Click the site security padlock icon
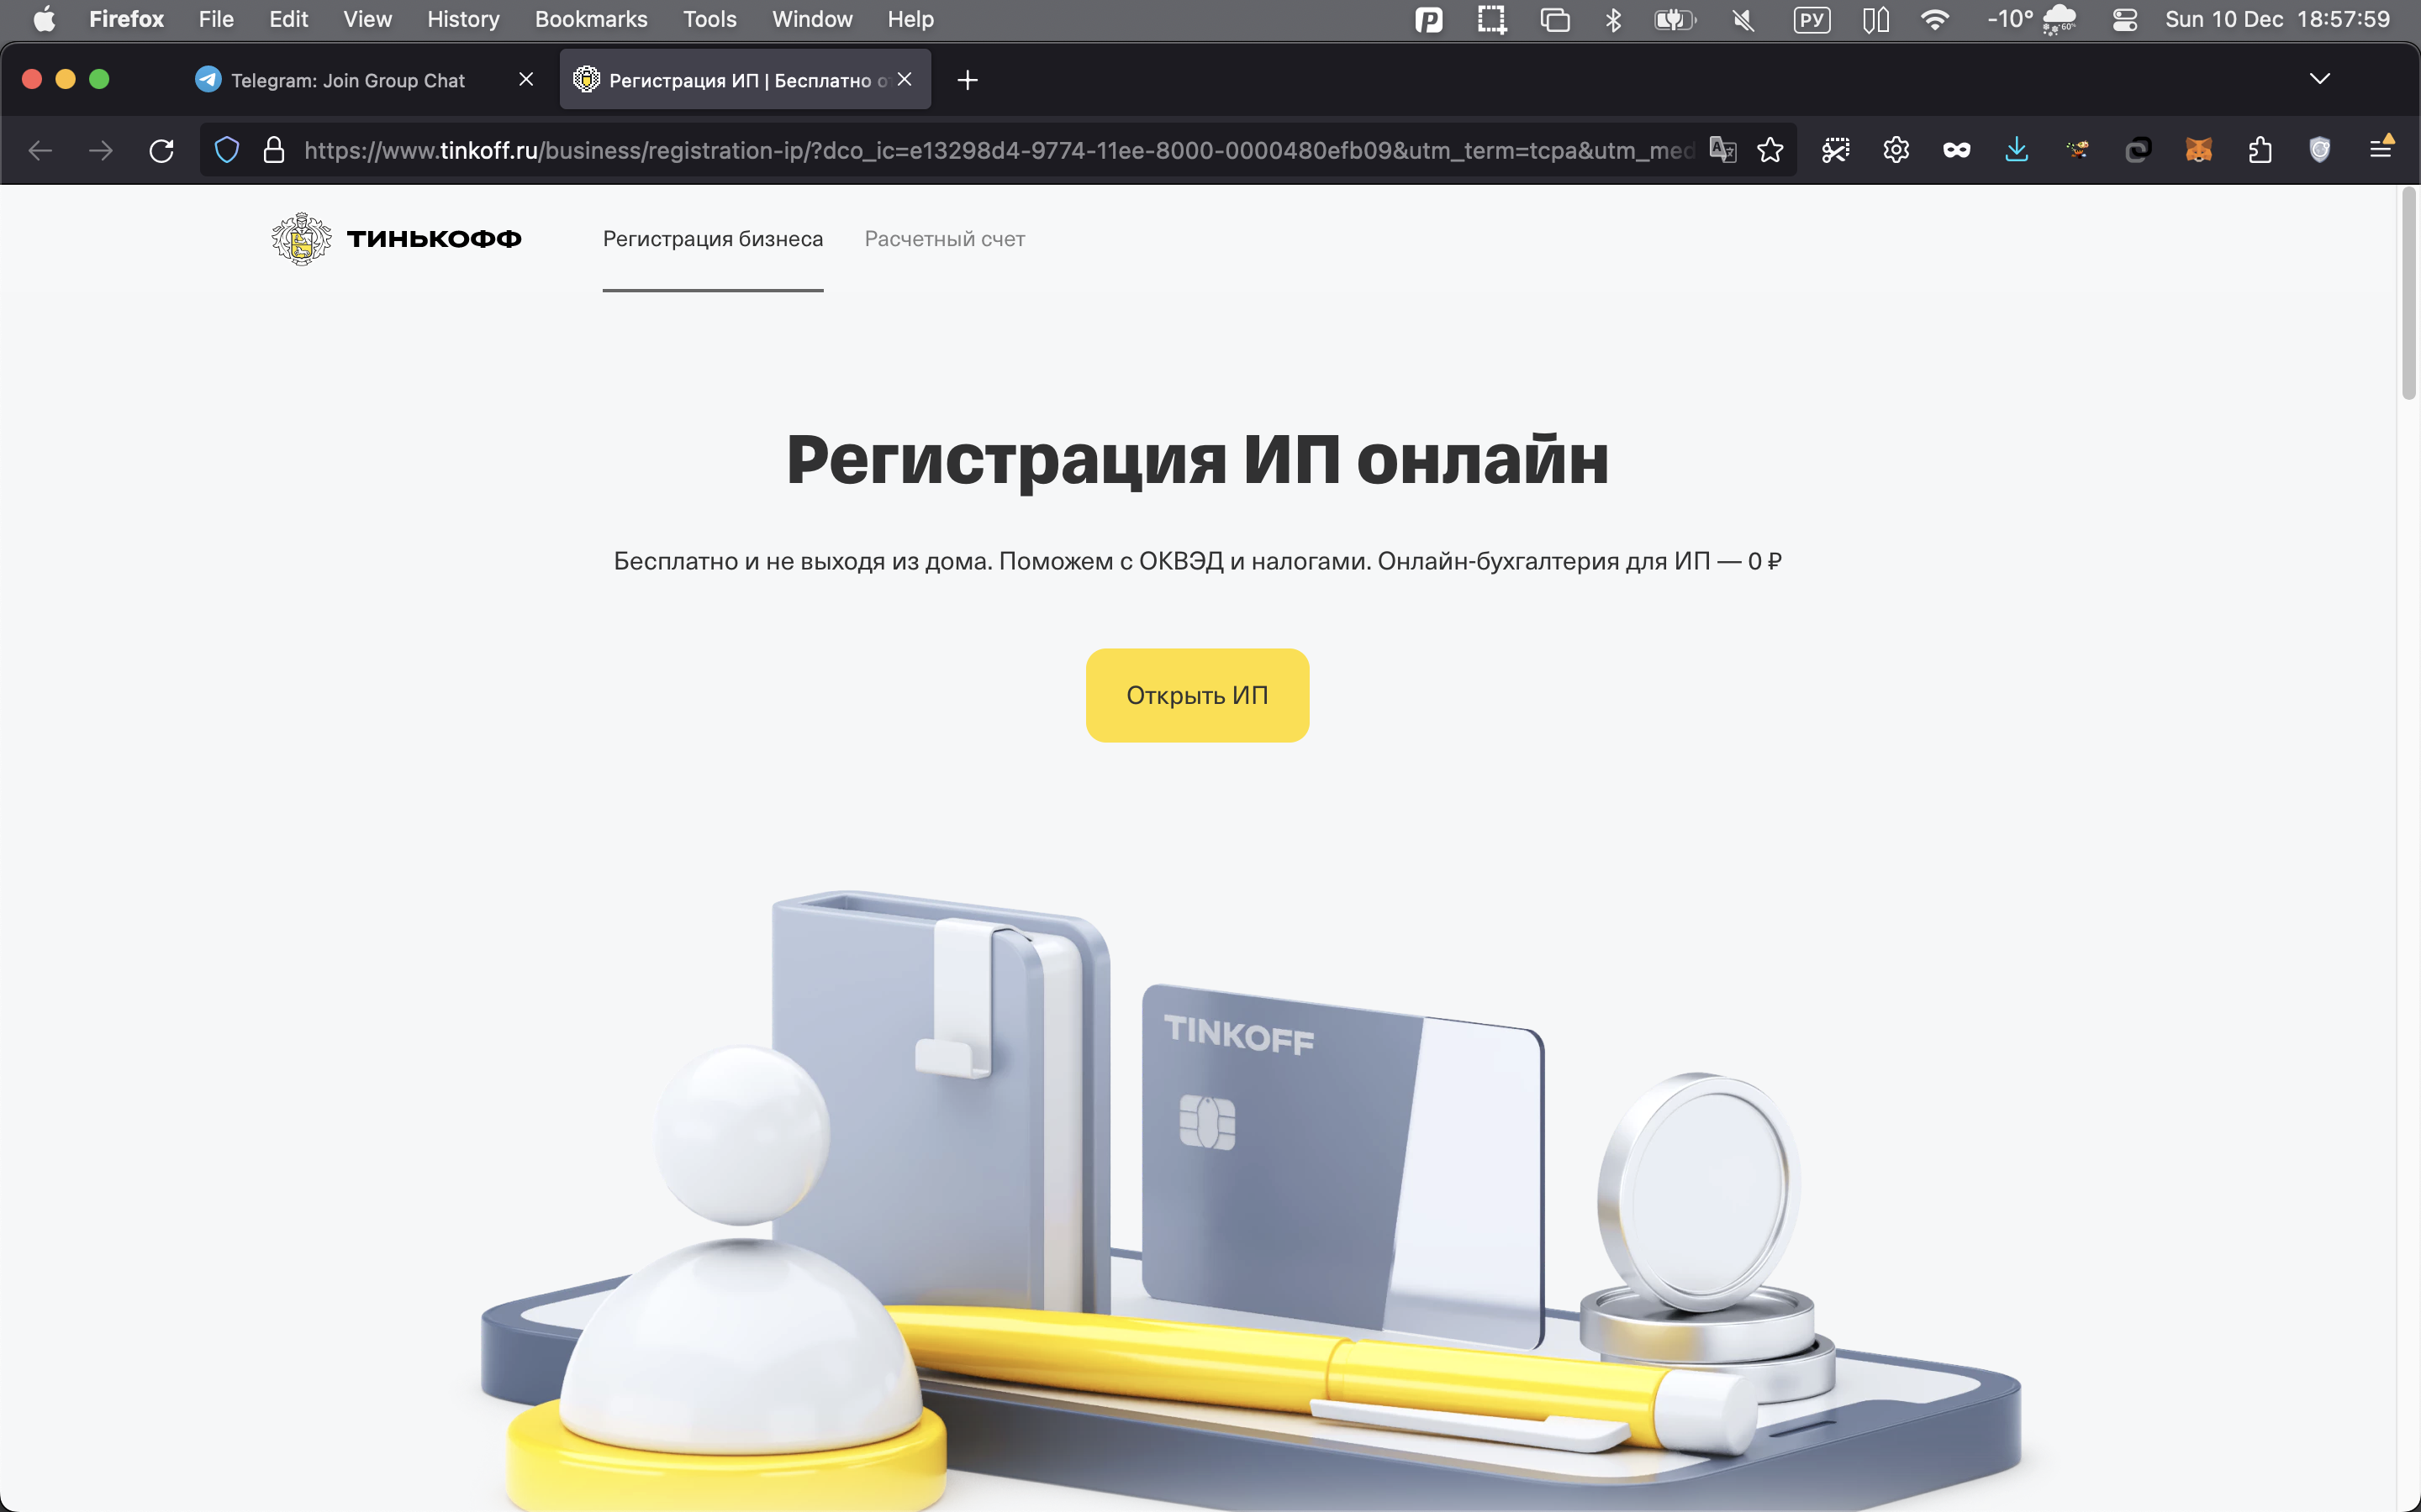 point(273,151)
